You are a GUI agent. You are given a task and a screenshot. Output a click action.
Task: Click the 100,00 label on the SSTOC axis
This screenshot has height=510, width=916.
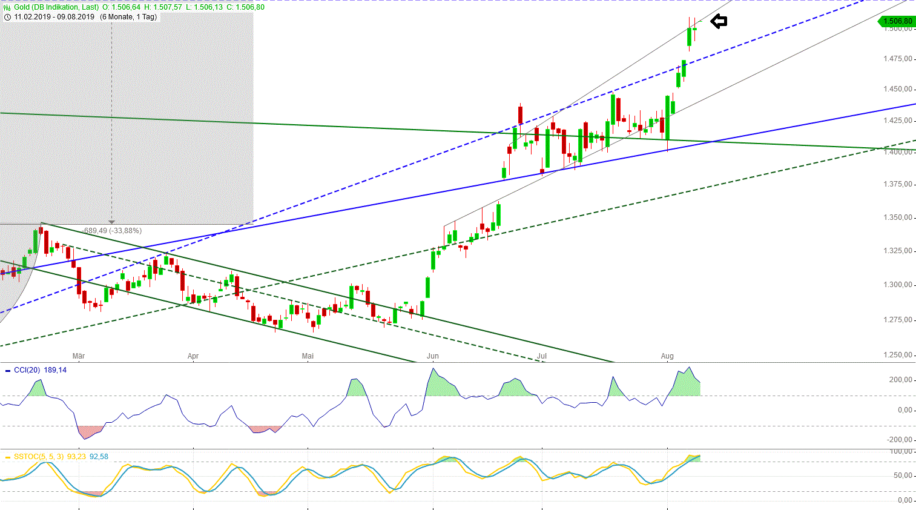click(x=901, y=452)
